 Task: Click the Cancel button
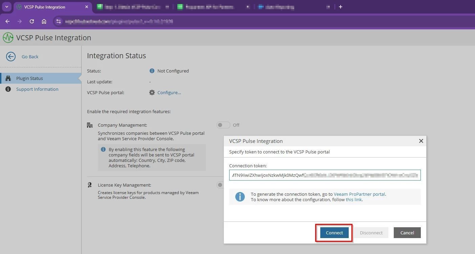pyautogui.click(x=407, y=233)
